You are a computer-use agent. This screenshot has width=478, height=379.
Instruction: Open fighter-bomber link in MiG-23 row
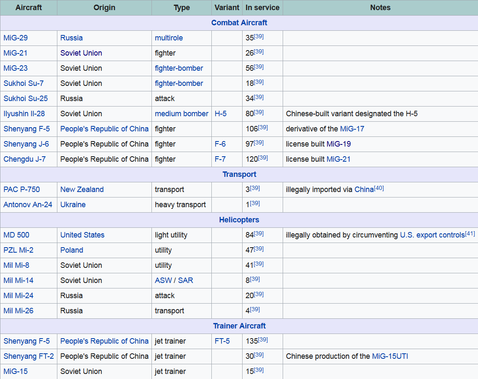(179, 68)
